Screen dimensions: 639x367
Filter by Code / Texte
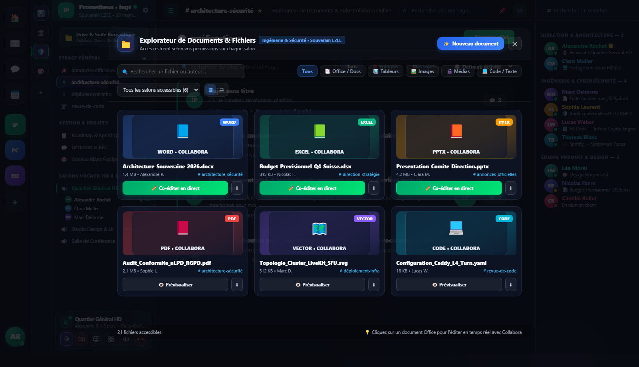[499, 71]
